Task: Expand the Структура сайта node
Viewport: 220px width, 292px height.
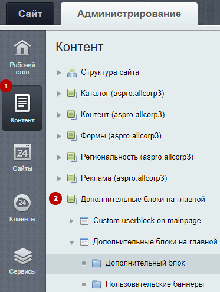Action: (x=59, y=72)
